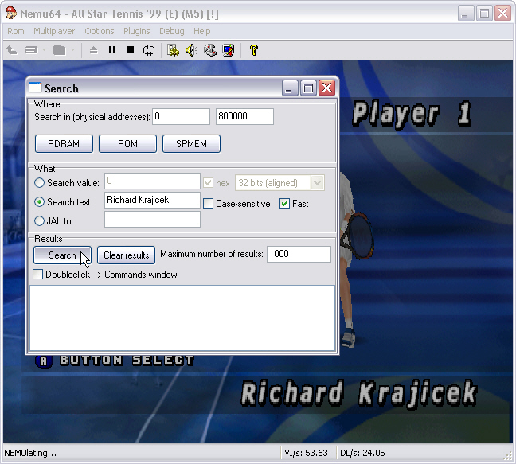Click the ROM button
Viewport: 516px width, 464px height.
click(127, 144)
